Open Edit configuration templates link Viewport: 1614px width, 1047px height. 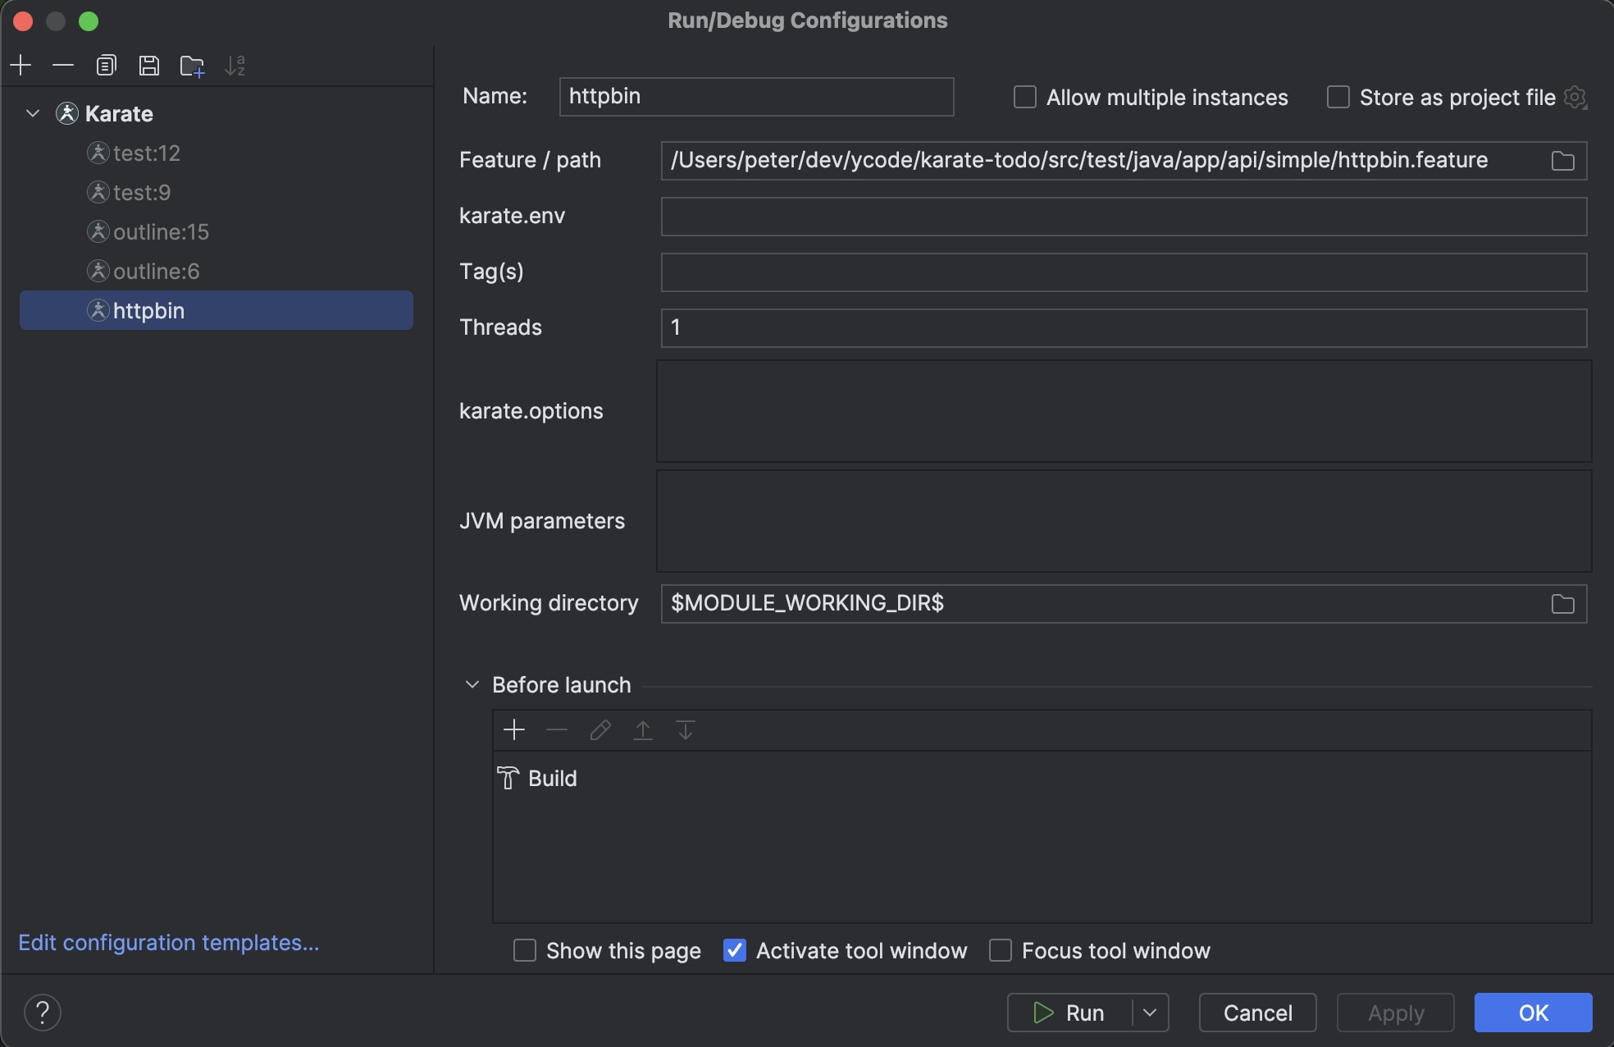pyautogui.click(x=169, y=943)
